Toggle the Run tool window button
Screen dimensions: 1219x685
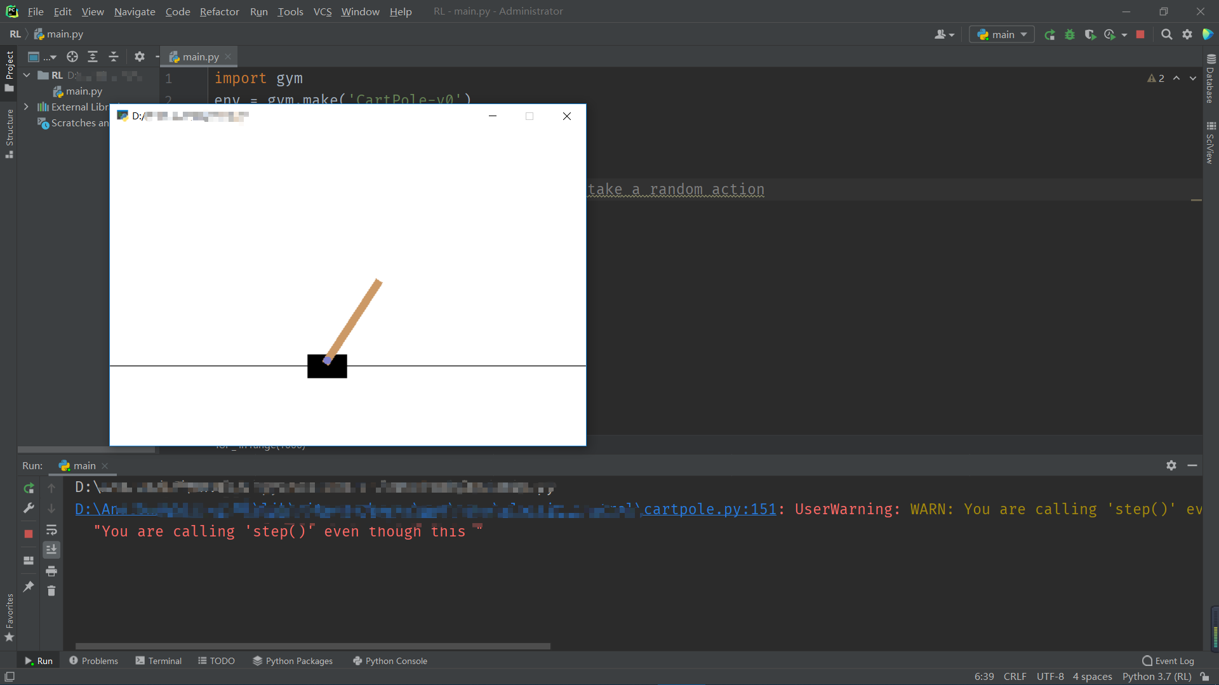(x=39, y=661)
